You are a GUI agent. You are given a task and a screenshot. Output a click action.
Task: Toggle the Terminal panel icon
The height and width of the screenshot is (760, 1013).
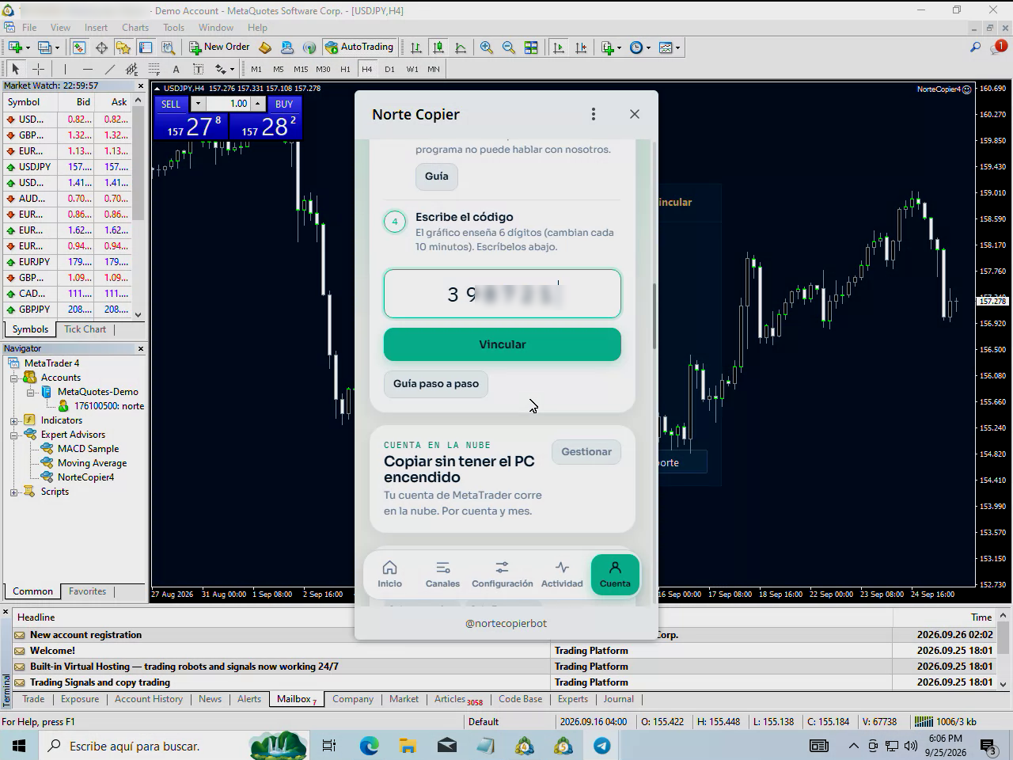(x=146, y=47)
